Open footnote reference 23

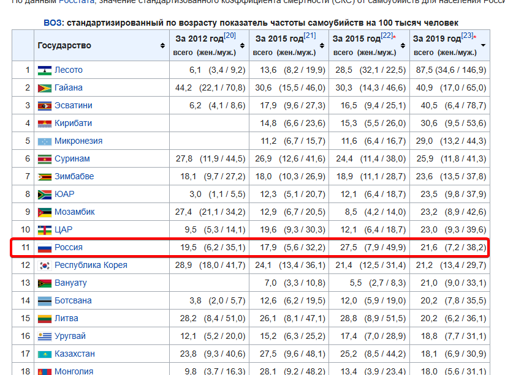pyautogui.click(x=466, y=36)
